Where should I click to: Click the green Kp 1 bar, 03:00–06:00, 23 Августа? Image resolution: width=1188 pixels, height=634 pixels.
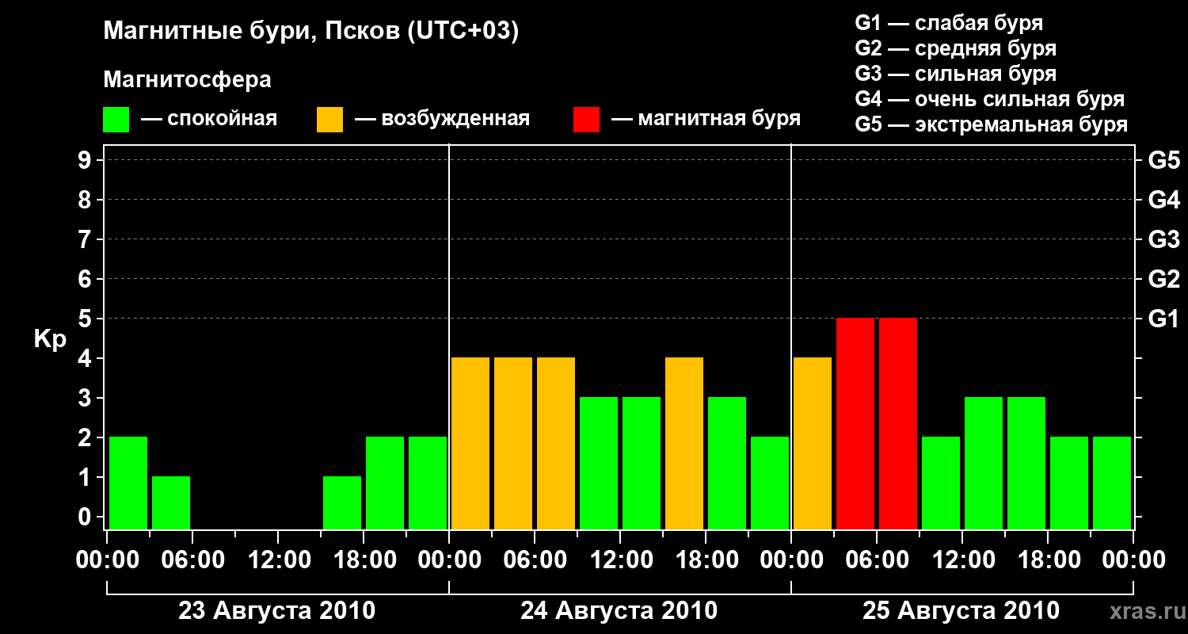pyautogui.click(x=171, y=502)
